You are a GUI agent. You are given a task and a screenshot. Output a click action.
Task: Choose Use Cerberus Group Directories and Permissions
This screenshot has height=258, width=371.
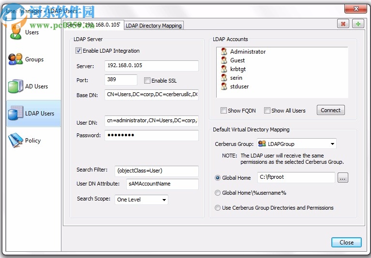tap(218, 208)
